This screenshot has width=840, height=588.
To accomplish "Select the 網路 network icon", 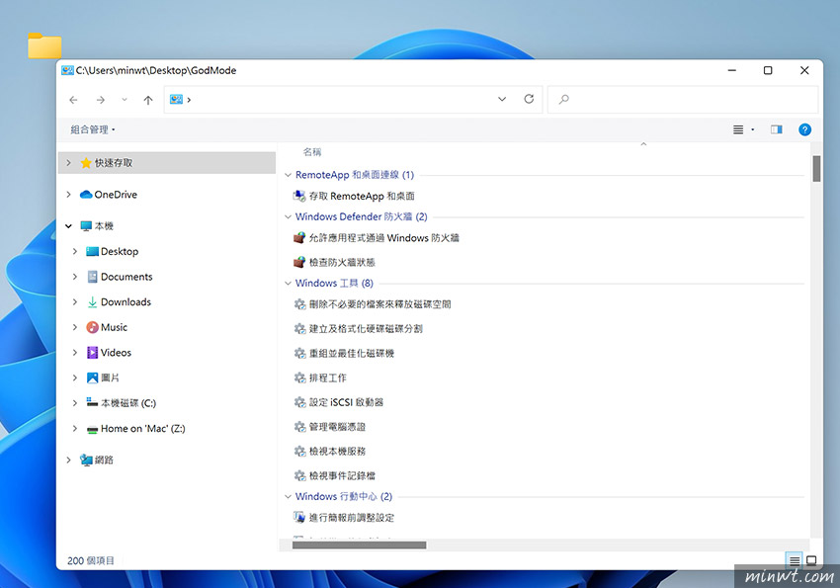I will tap(86, 460).
